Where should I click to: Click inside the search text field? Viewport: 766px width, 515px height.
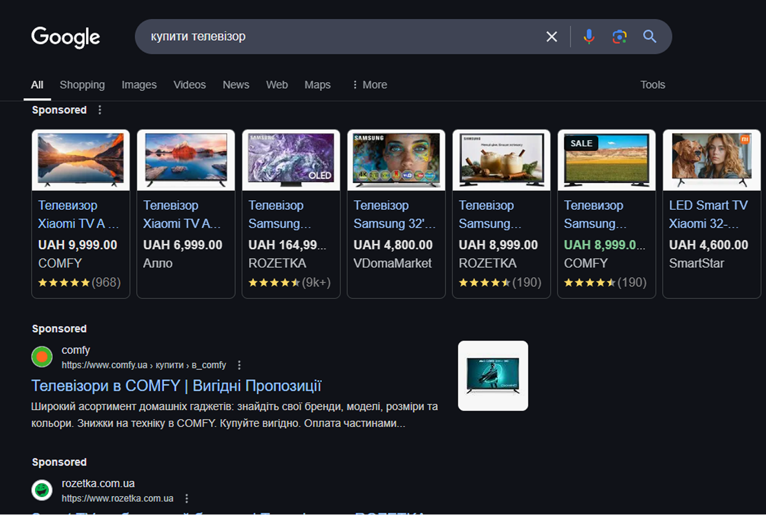[338, 36]
